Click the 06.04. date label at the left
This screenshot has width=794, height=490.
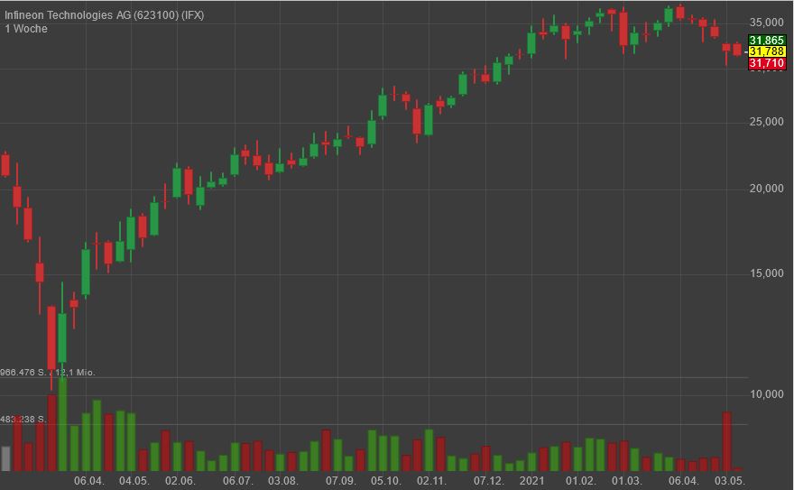point(89,480)
